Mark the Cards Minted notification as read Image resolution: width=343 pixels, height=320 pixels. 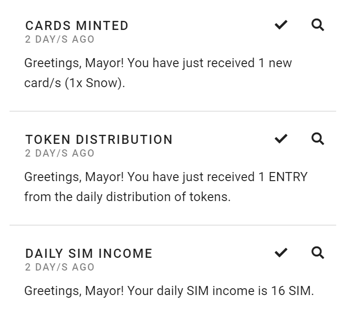[281, 25]
